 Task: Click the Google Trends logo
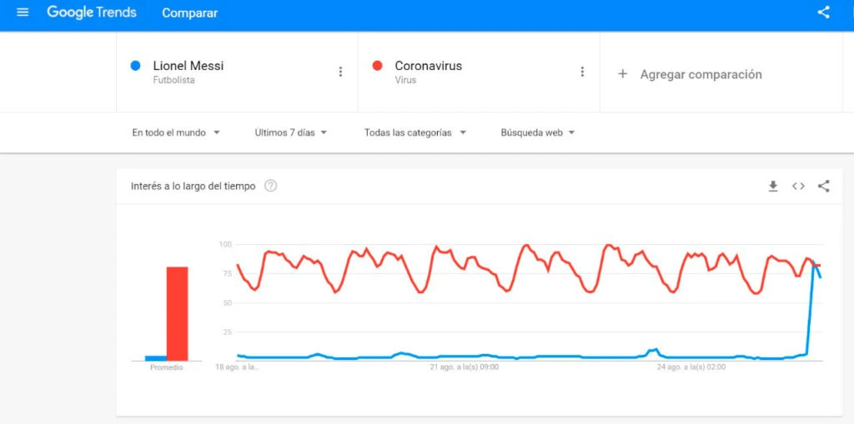click(x=91, y=12)
